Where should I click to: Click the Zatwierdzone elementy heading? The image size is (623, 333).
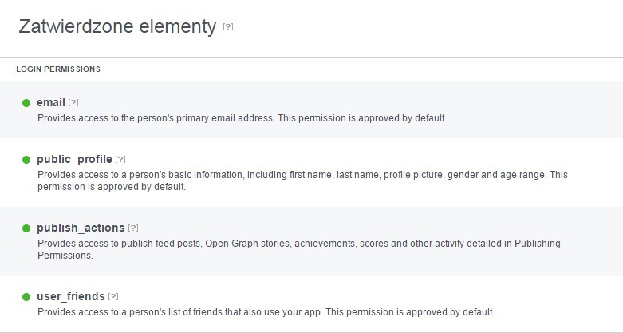[116, 27]
